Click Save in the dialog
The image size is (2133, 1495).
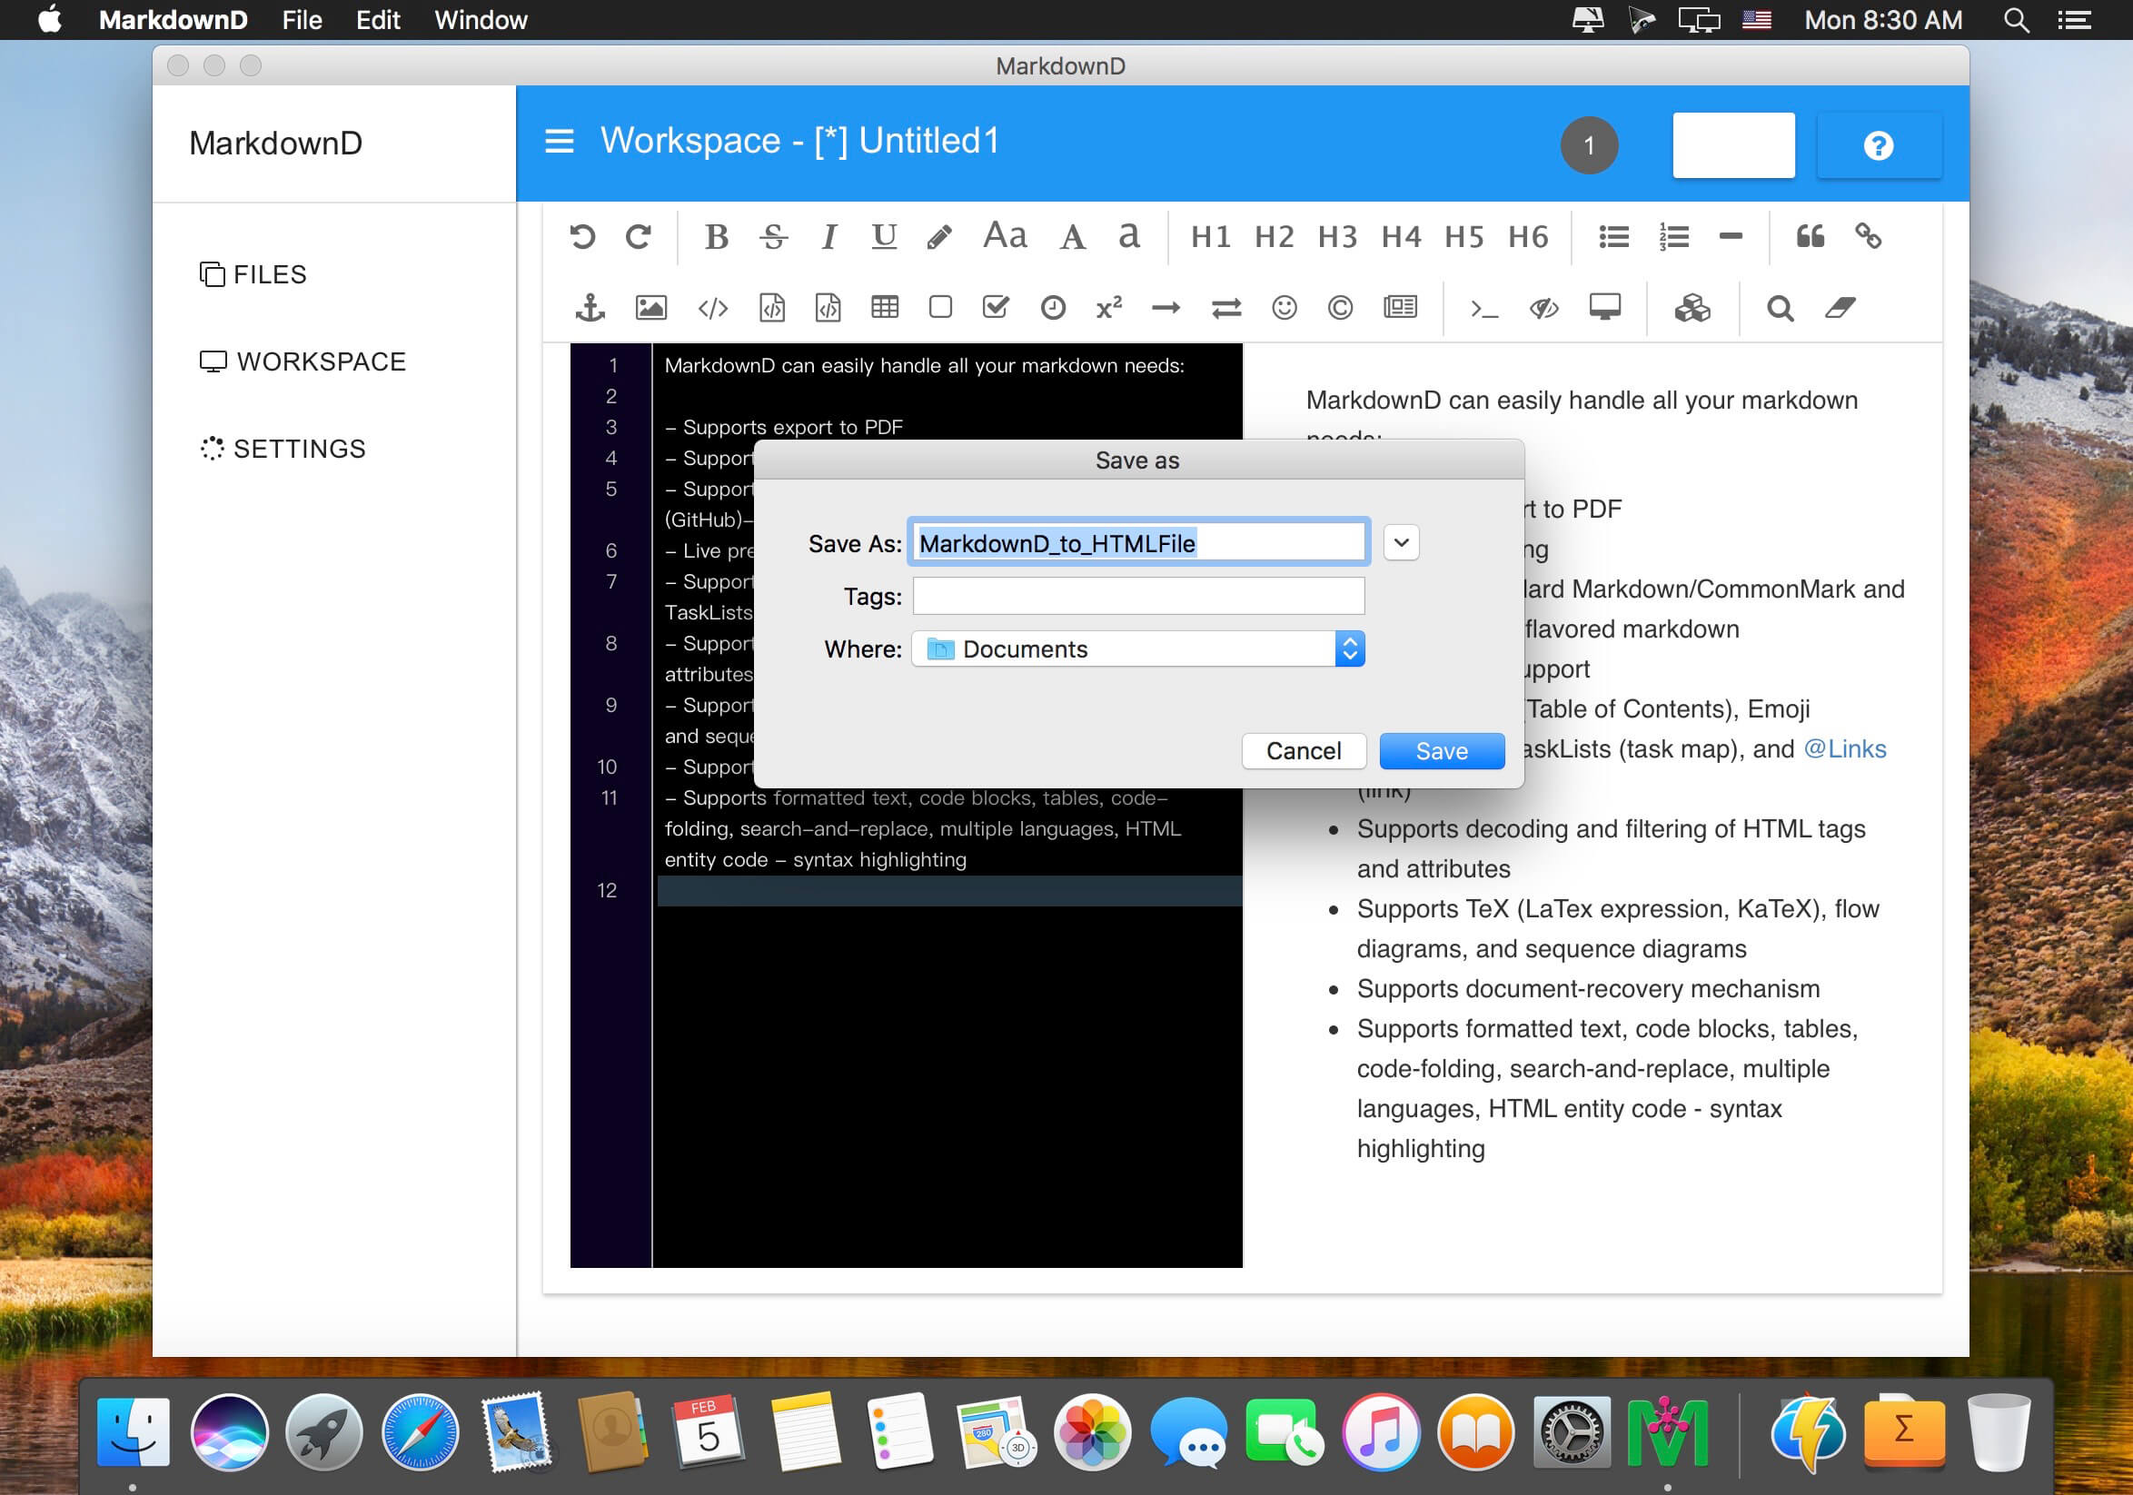(1442, 750)
